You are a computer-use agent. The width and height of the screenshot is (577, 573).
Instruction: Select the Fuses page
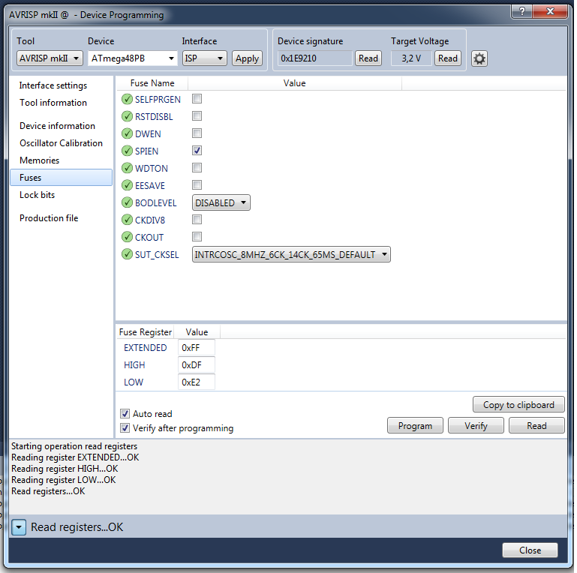61,178
